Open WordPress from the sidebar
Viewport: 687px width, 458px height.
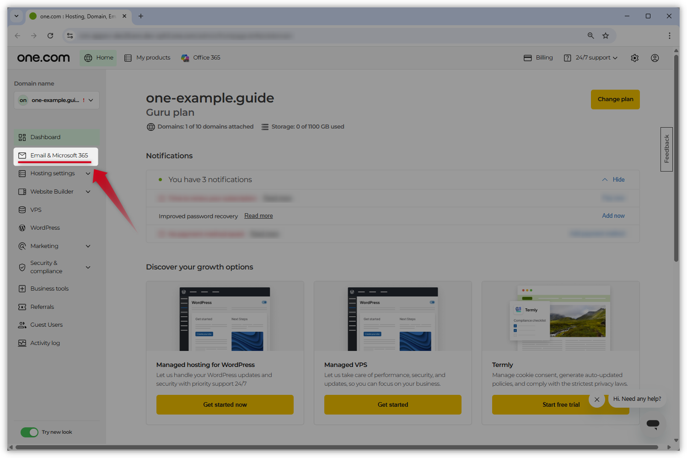(x=45, y=228)
